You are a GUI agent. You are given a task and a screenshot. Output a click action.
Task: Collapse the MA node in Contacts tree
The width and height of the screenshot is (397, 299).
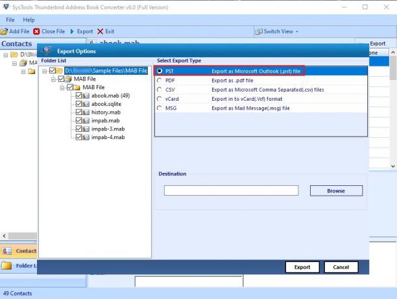(x=14, y=63)
